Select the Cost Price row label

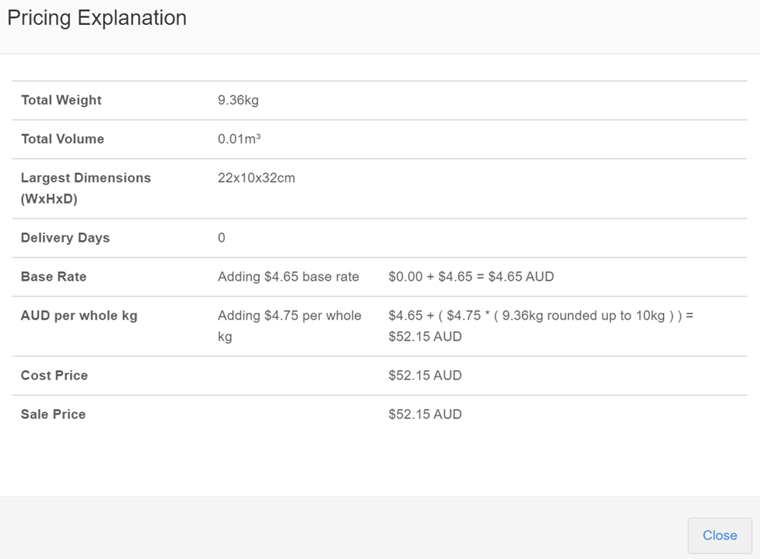tap(55, 375)
